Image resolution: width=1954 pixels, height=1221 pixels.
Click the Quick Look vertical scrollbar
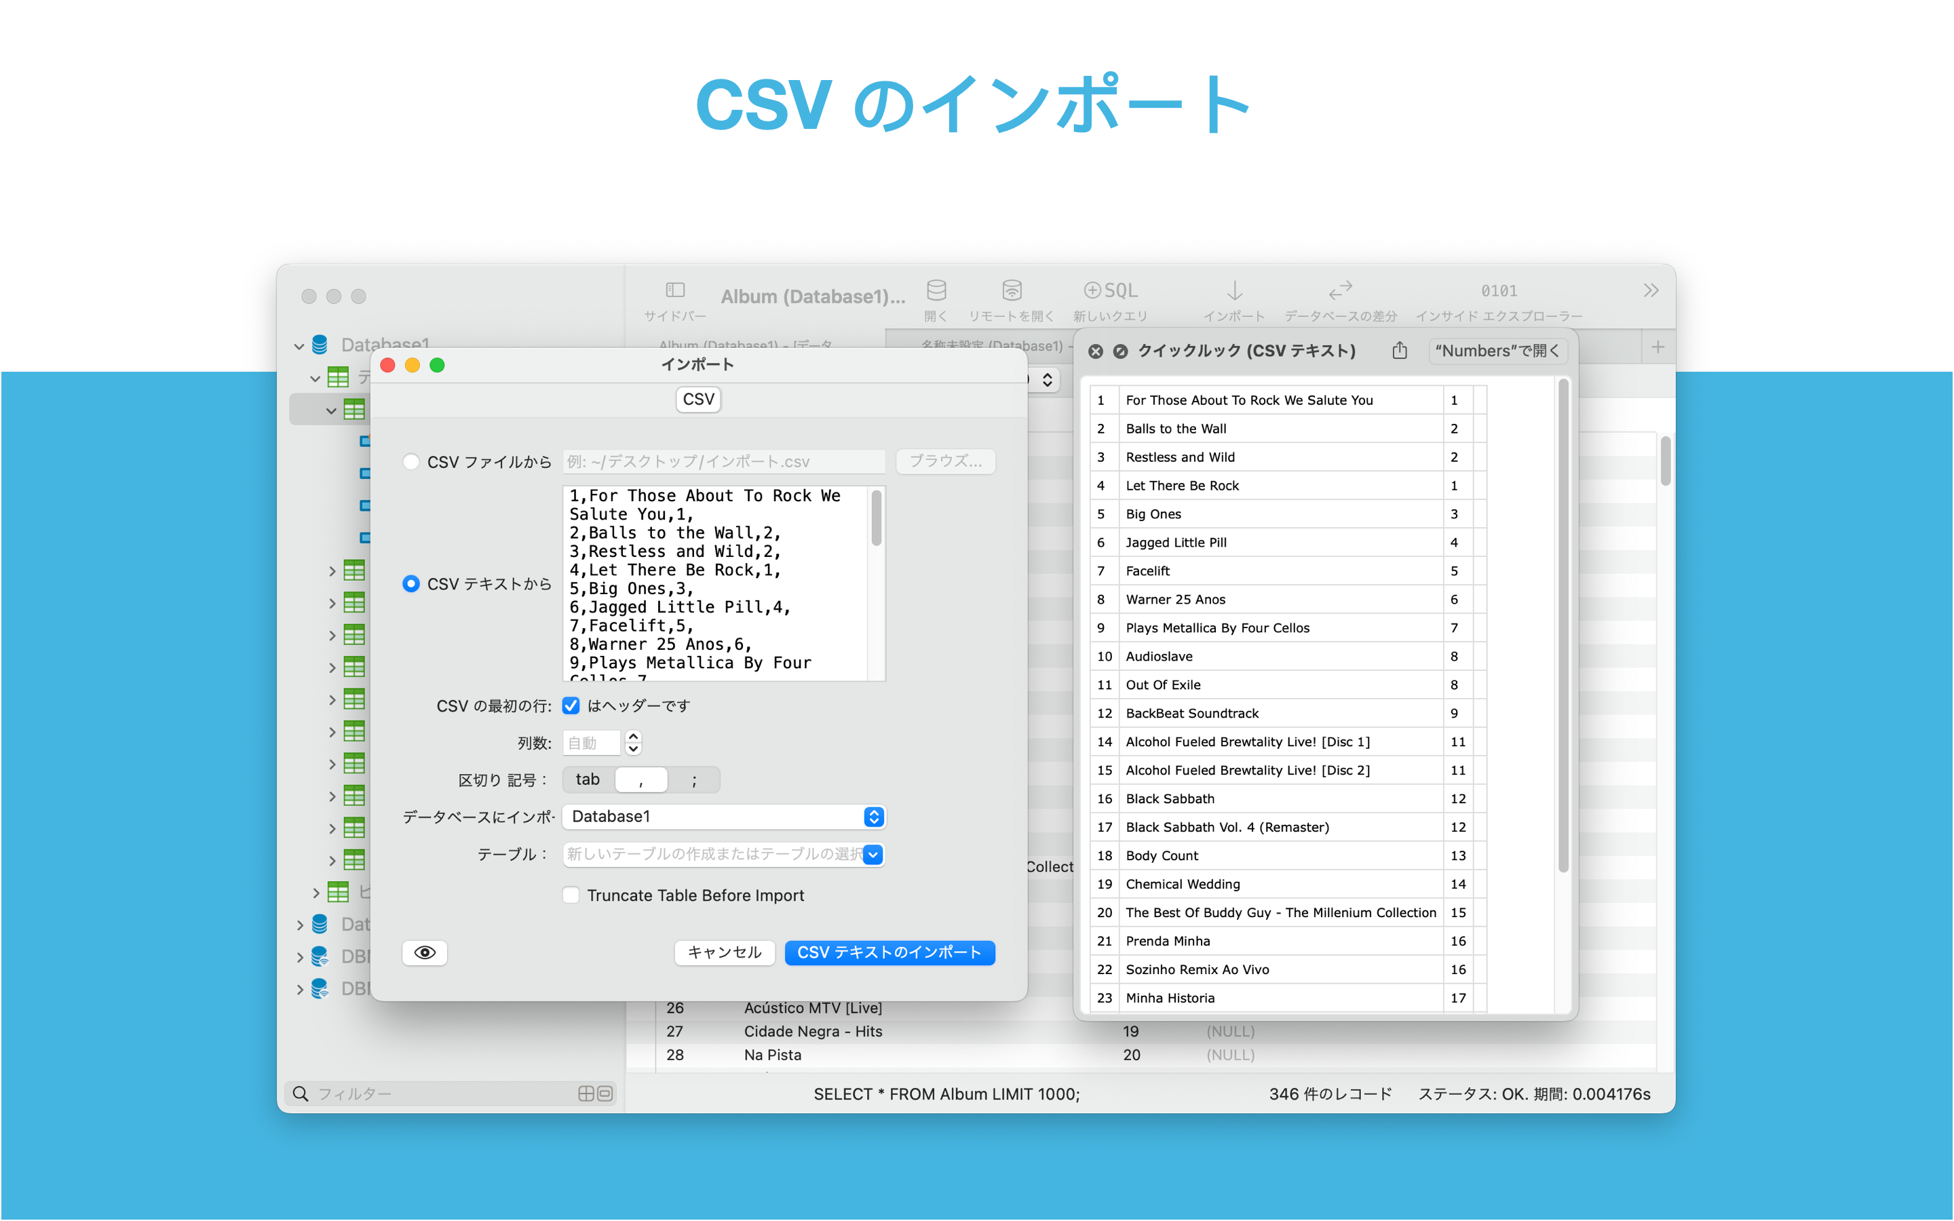coord(1563,626)
